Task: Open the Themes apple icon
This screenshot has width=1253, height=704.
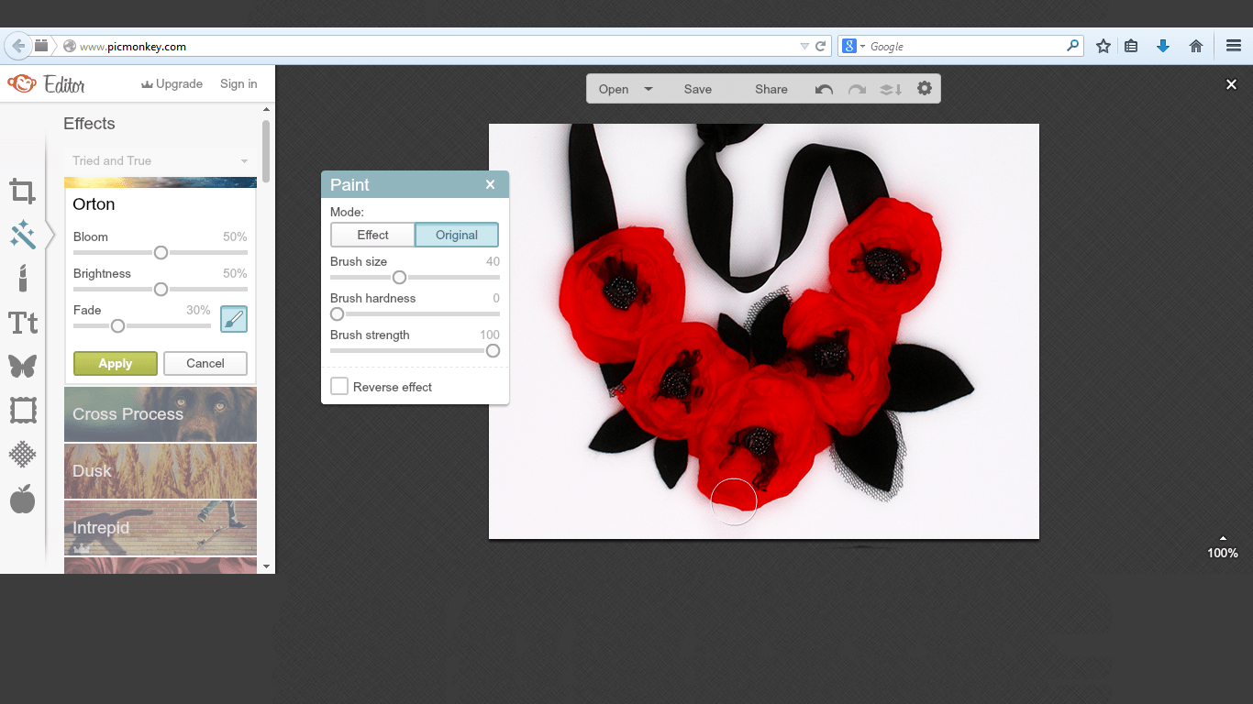Action: click(x=23, y=499)
